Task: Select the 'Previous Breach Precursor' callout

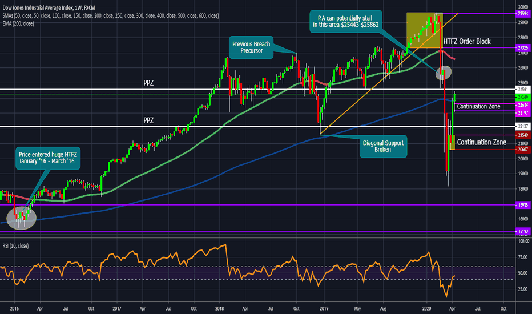Action: click(251, 47)
